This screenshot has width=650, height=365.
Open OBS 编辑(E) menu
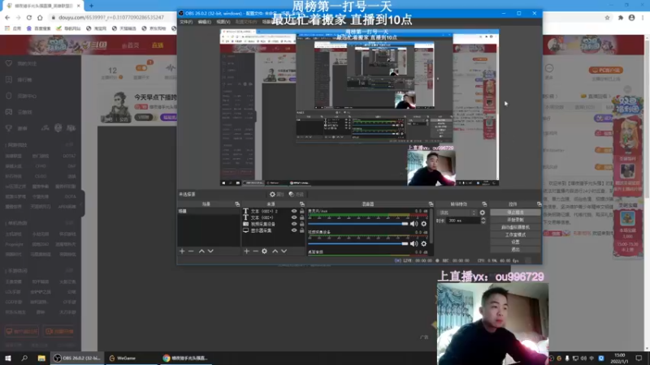pos(205,22)
